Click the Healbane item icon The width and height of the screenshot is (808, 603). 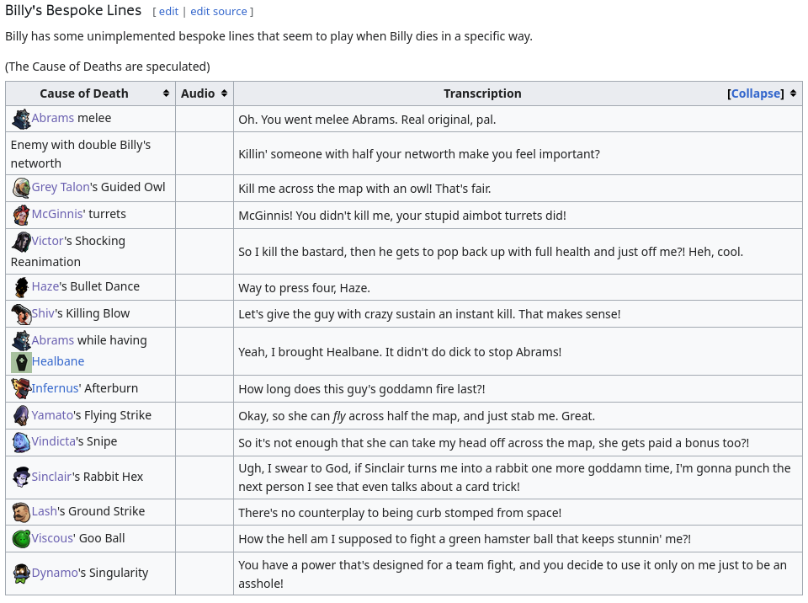click(21, 362)
